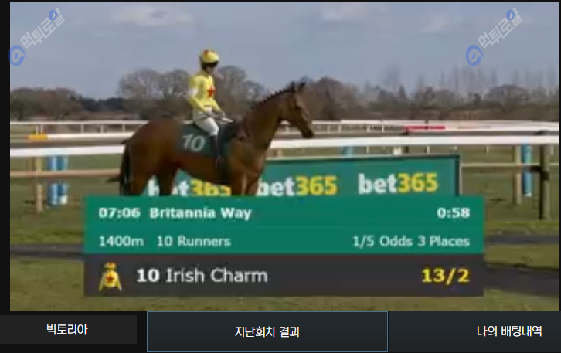This screenshot has width=561, height=353.
Task: Click the 10 Runners label
Action: (x=193, y=242)
